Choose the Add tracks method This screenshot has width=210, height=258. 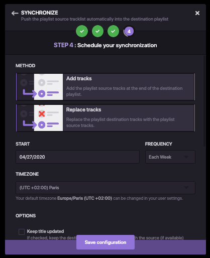pyautogui.click(x=106, y=87)
